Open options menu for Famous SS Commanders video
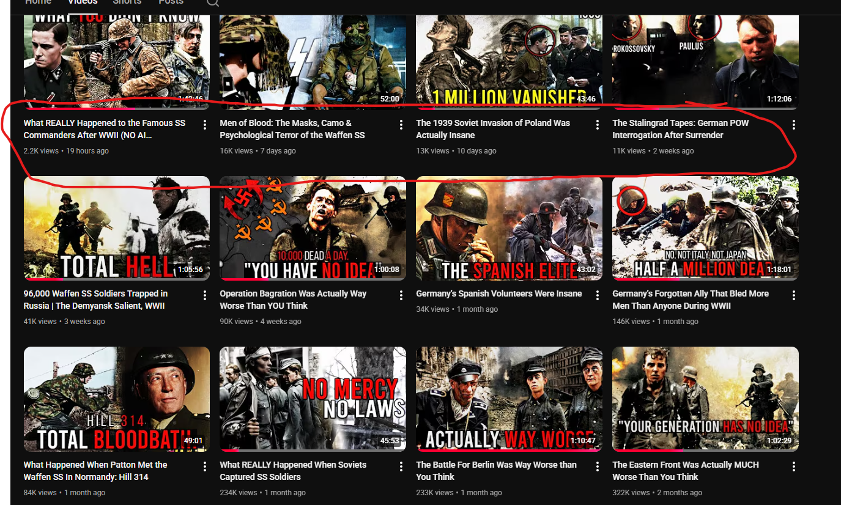 tap(205, 125)
